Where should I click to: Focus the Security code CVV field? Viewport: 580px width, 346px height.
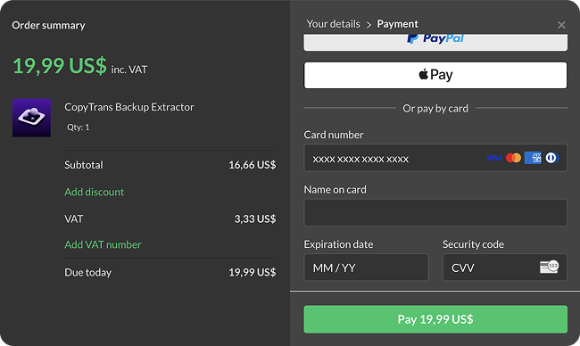504,268
